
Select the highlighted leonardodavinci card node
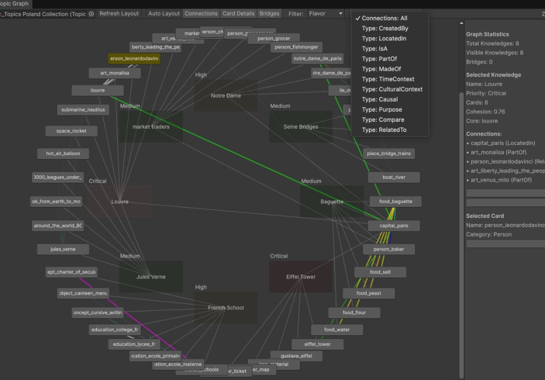coord(134,59)
